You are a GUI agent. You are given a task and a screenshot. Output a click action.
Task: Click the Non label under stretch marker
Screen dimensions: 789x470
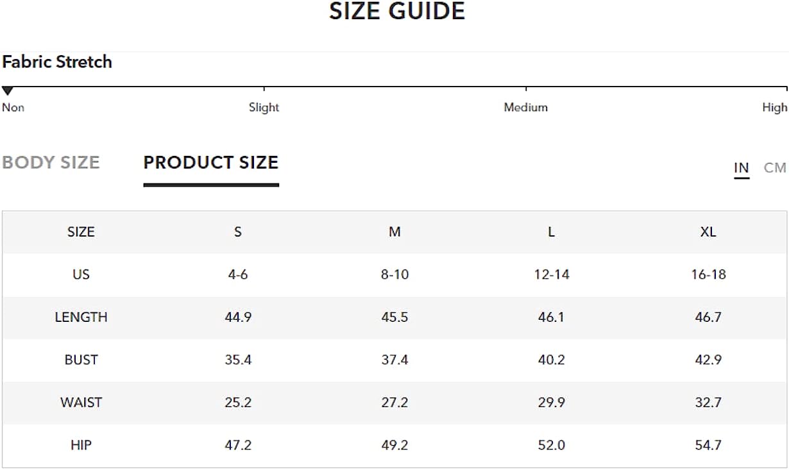pos(13,108)
